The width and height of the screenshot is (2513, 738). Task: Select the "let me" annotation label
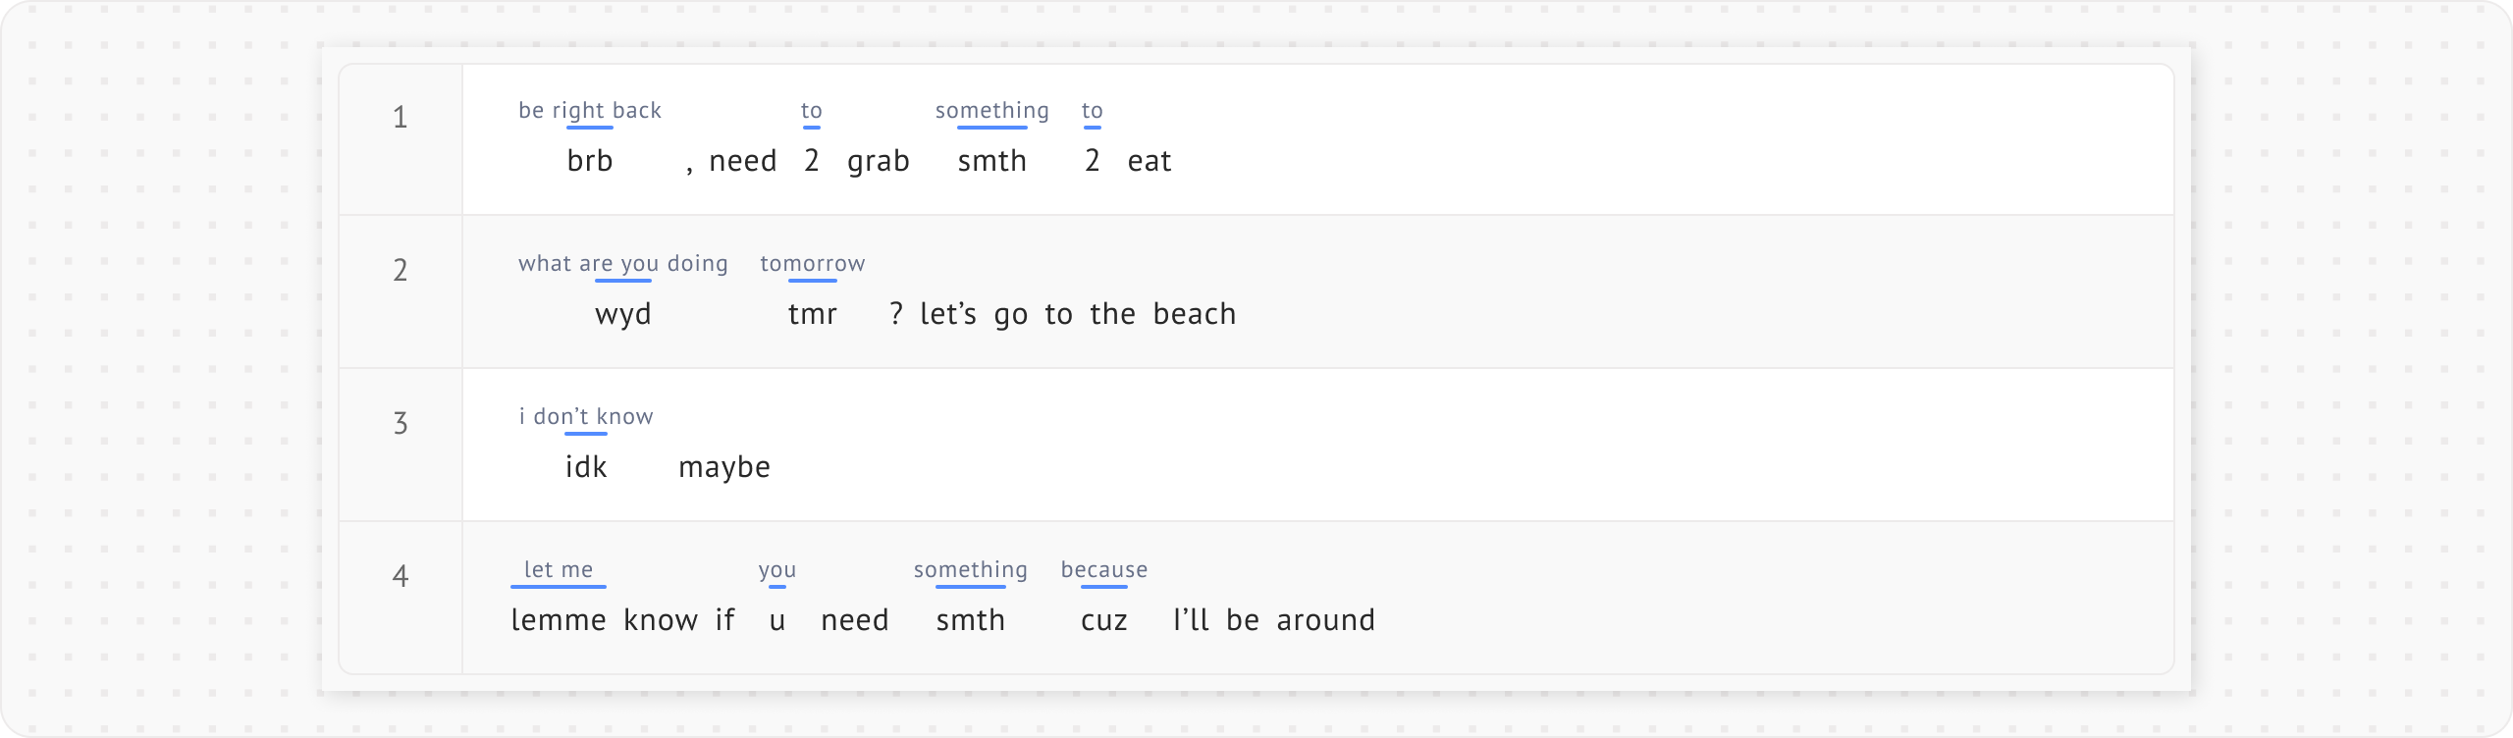(x=559, y=569)
